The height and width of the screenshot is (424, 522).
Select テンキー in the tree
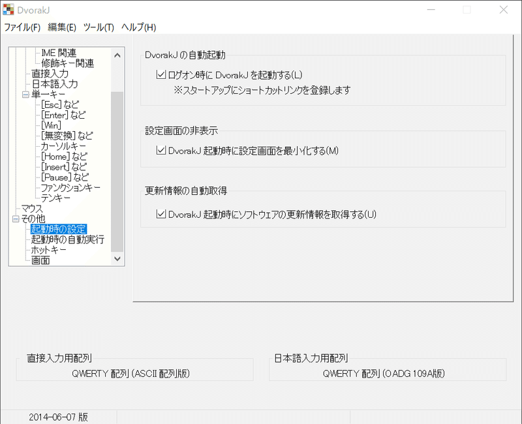coord(55,198)
